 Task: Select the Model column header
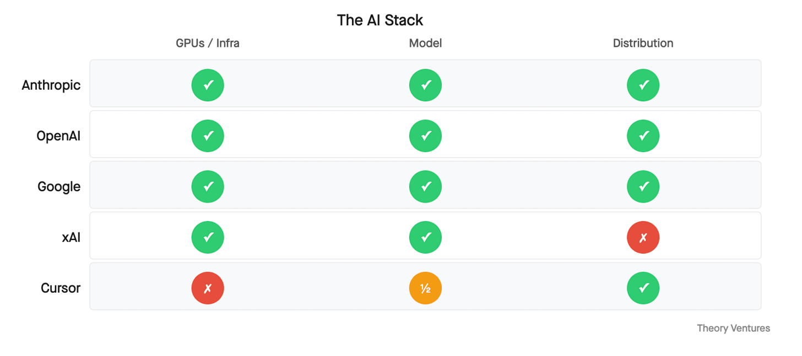[425, 43]
